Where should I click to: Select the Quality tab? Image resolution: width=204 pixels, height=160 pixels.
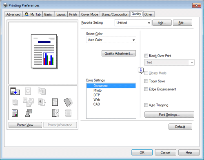coord(136,14)
